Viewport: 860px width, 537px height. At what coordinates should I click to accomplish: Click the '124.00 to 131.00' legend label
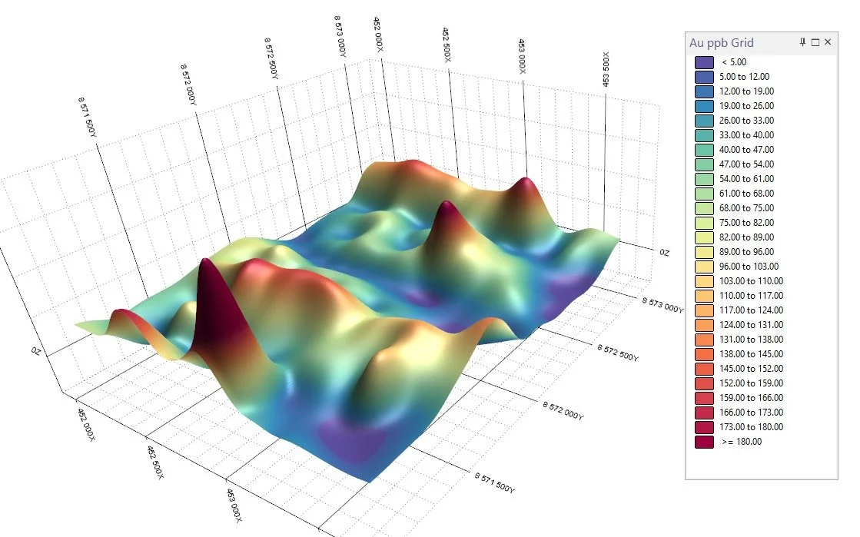point(751,325)
